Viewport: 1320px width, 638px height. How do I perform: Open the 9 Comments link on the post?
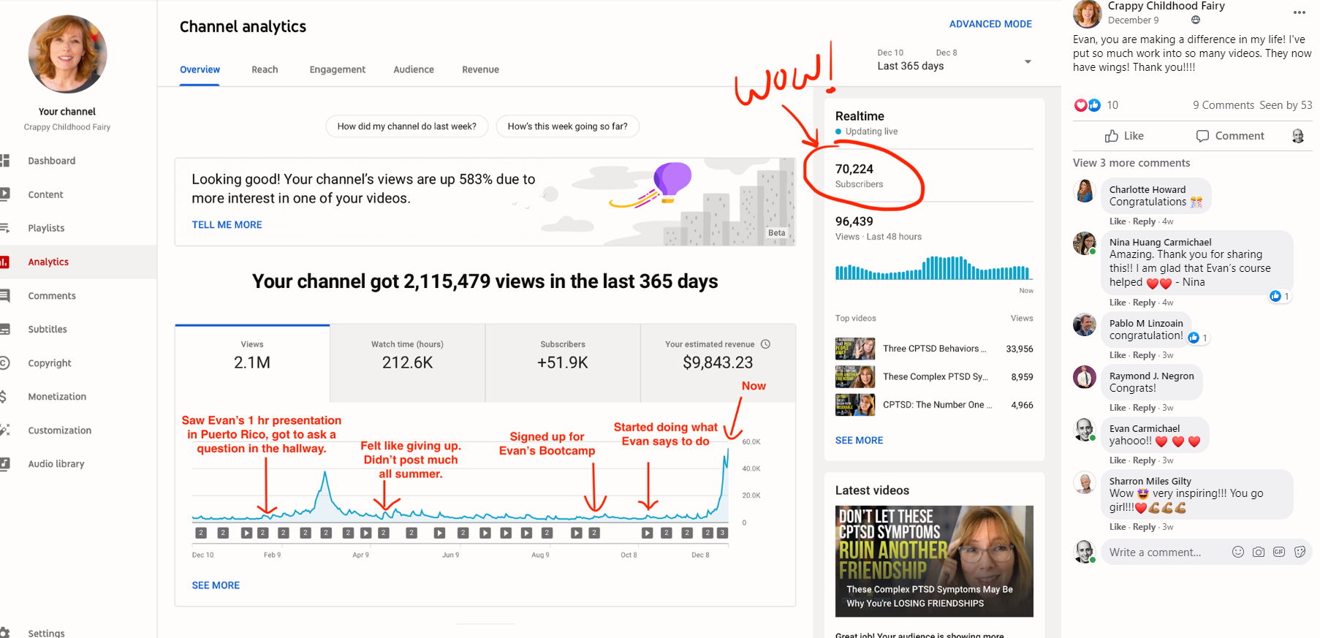click(1223, 105)
